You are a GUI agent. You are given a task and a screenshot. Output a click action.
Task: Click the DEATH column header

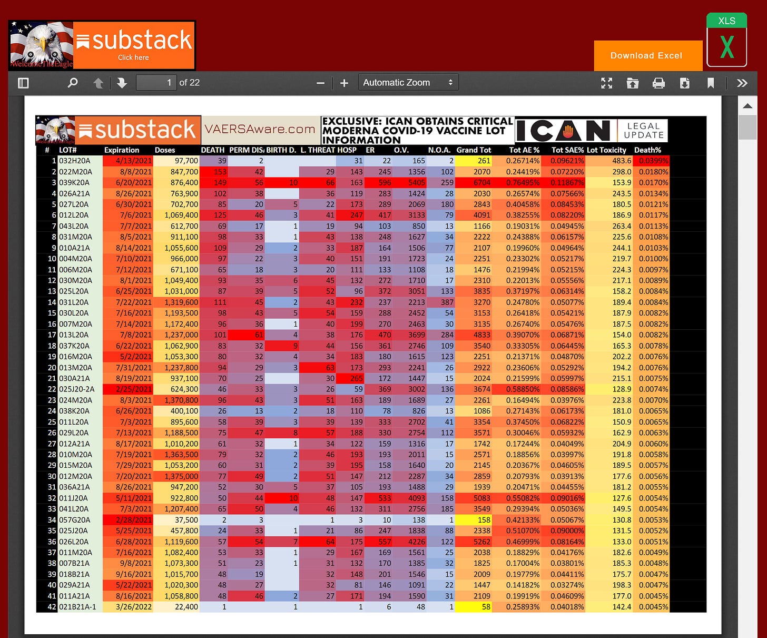pos(213,150)
